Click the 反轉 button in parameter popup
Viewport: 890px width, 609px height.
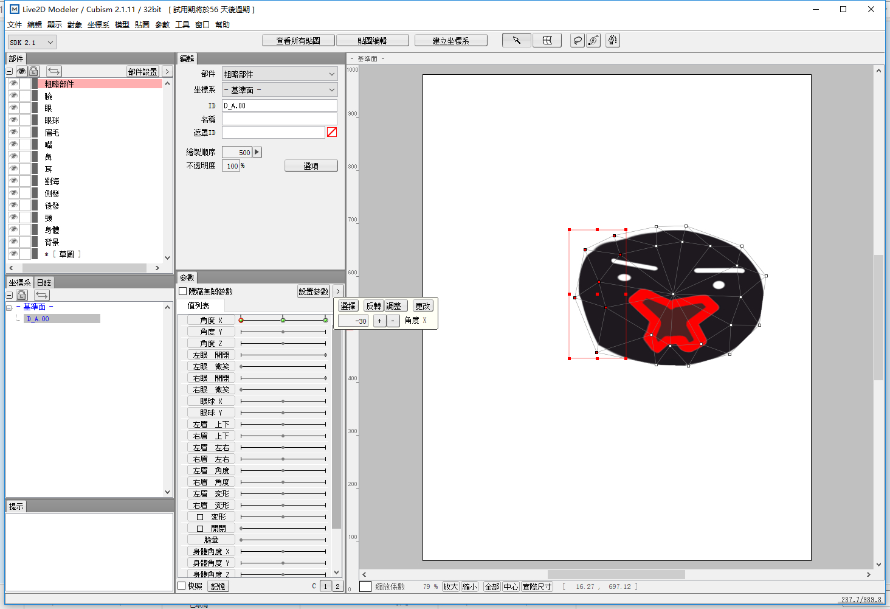coord(374,305)
